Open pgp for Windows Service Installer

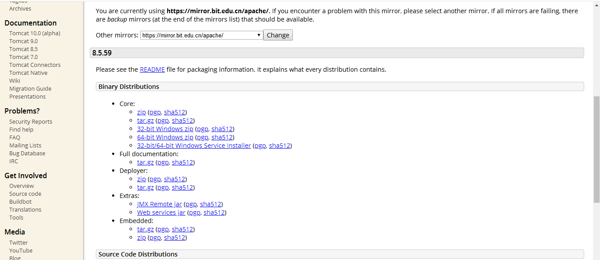260,146
